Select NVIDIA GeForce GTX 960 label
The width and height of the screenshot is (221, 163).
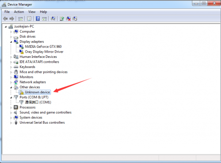[43, 47]
